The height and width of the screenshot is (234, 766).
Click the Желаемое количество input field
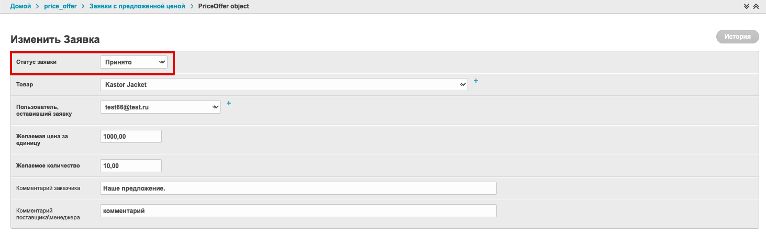(130, 165)
